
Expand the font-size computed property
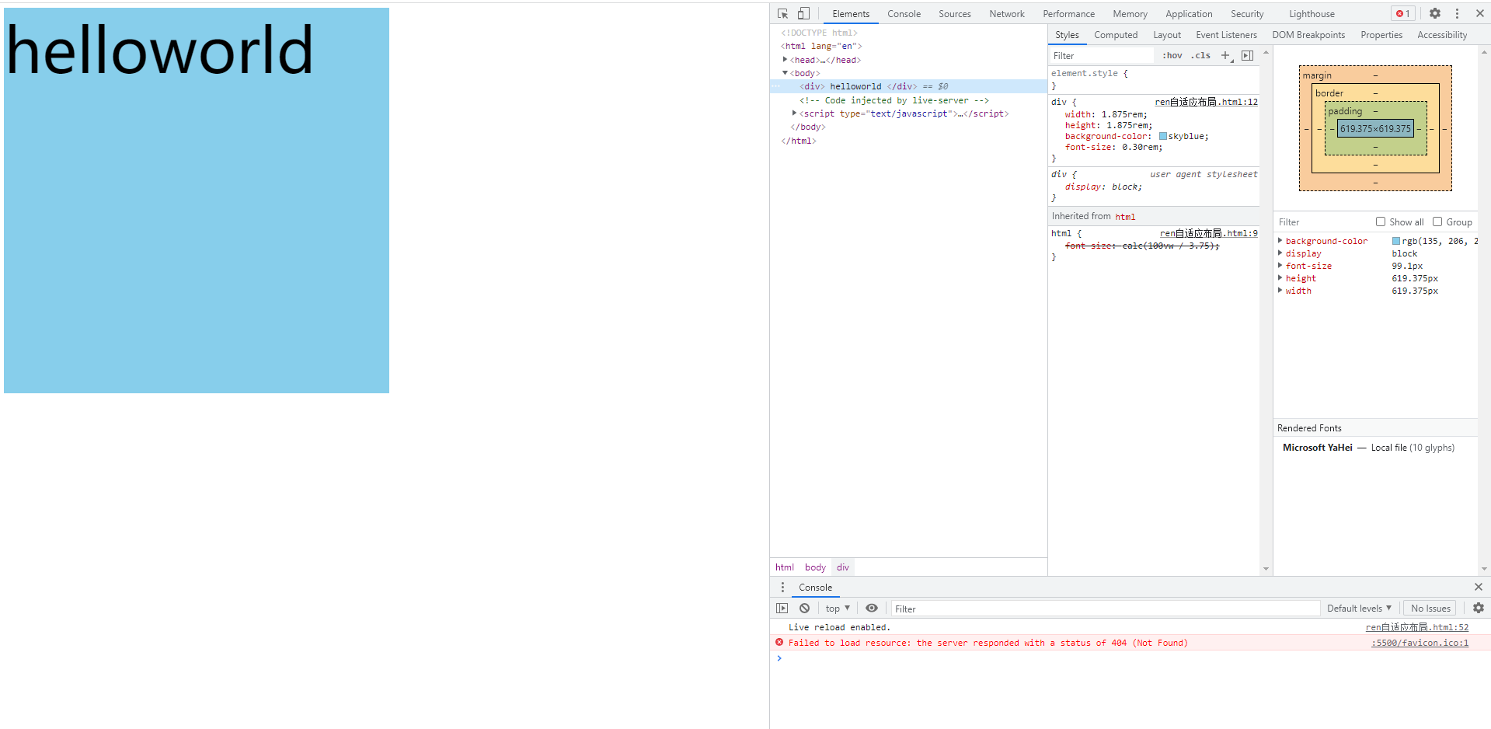(1280, 265)
